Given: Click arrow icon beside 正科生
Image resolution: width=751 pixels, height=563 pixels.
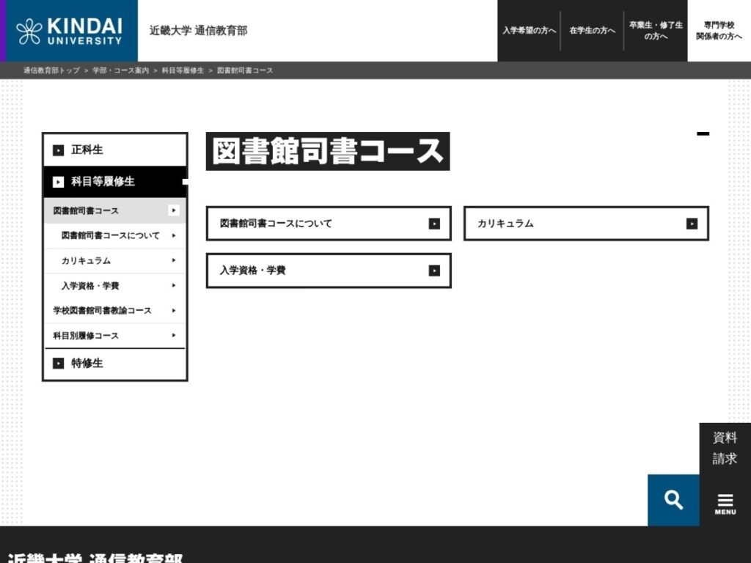Looking at the screenshot, I should (x=58, y=150).
